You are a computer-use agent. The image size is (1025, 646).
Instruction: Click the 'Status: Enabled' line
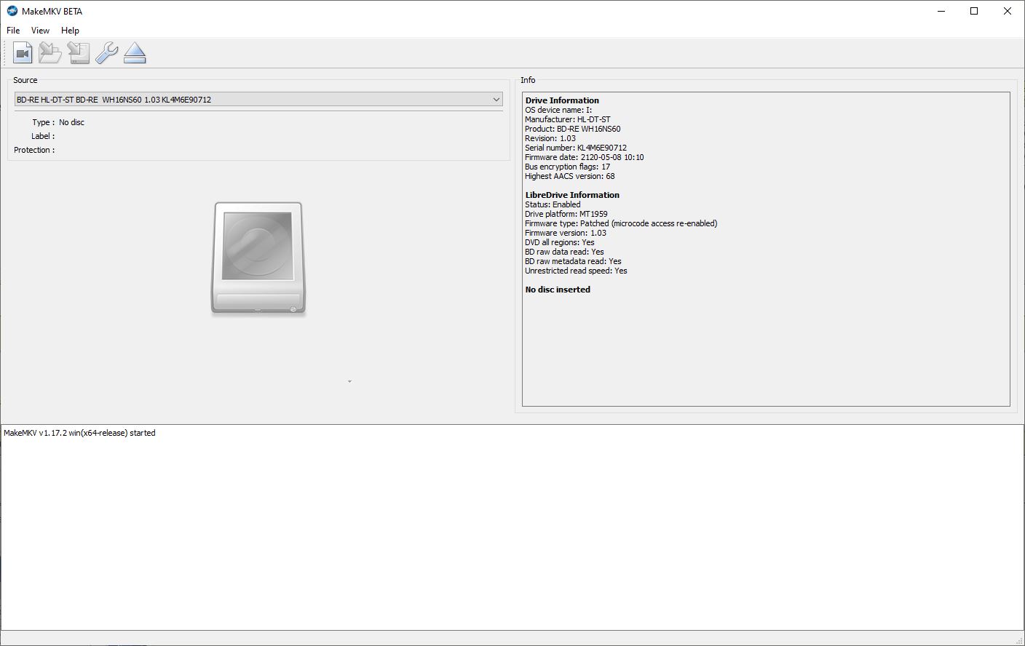553,204
